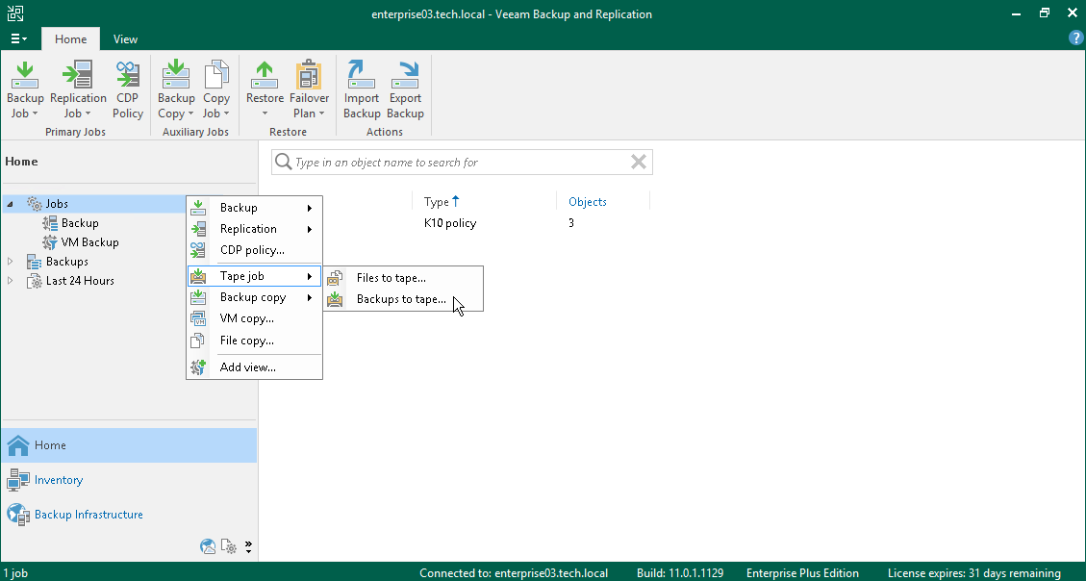Click the File copy icon in context menu
Screen dimensions: 1086x581
coord(199,340)
